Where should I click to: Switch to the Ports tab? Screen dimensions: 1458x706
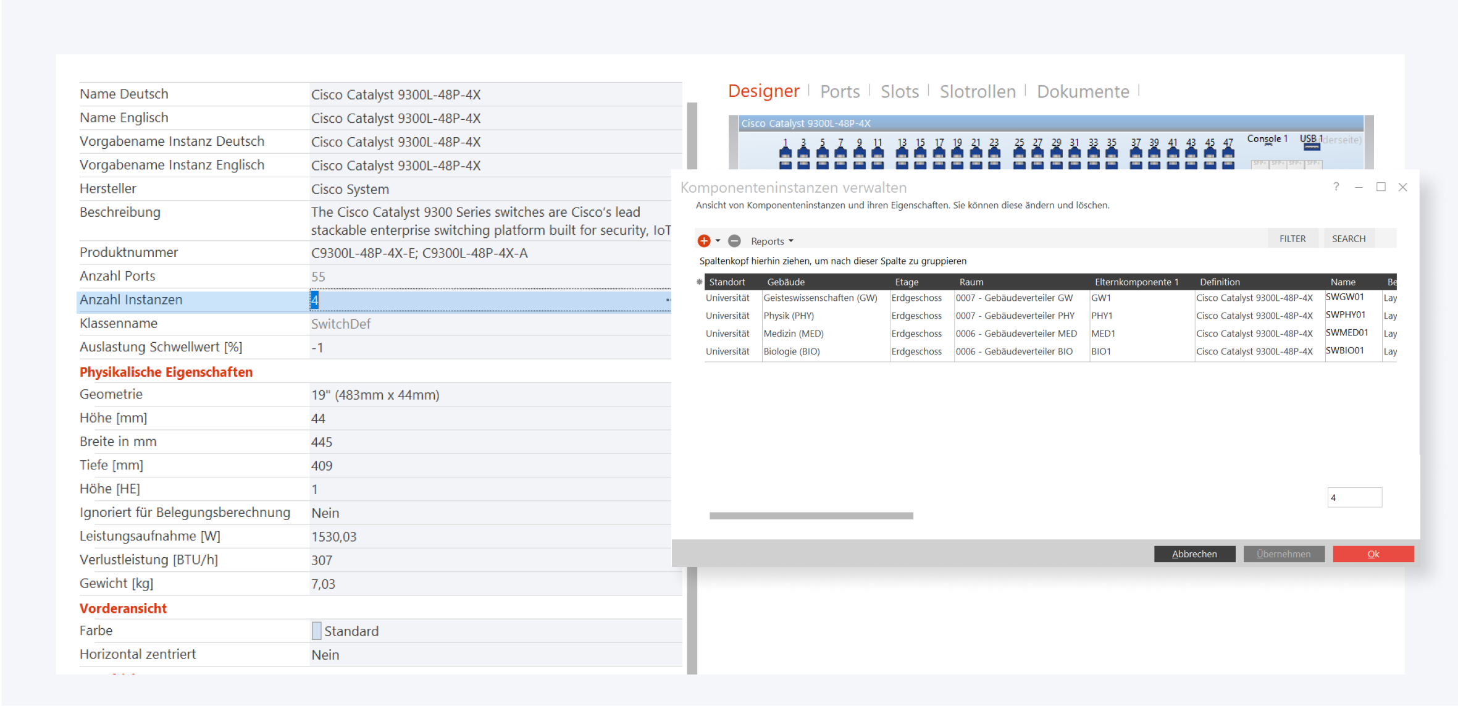(x=839, y=91)
